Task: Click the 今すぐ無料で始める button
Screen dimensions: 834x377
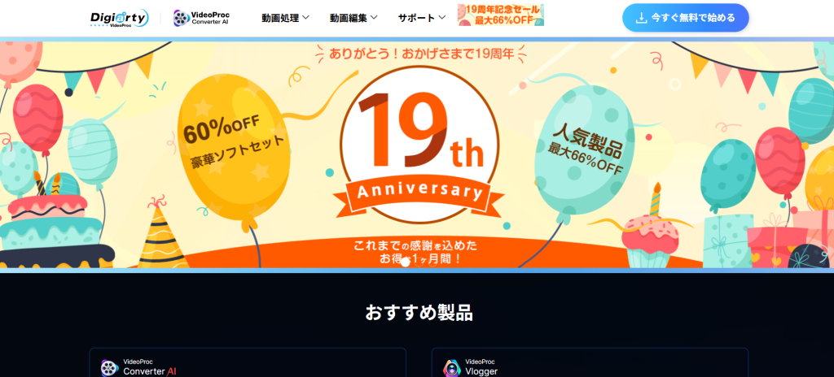Action: (x=686, y=18)
